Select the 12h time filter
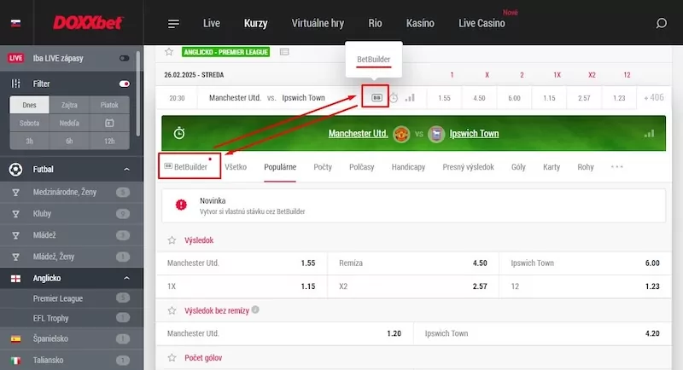Viewport: 683px width, 370px height. coord(109,141)
